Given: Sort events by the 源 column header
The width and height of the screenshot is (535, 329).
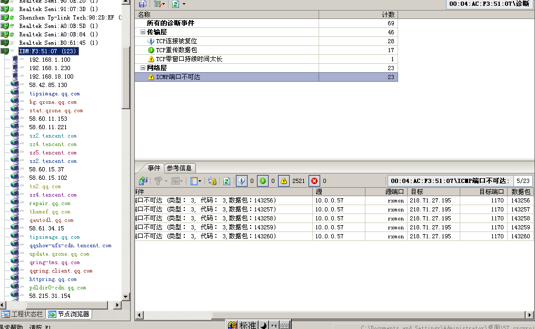Looking at the screenshot, I should coord(339,192).
